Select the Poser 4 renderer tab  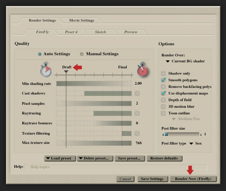click(x=71, y=32)
